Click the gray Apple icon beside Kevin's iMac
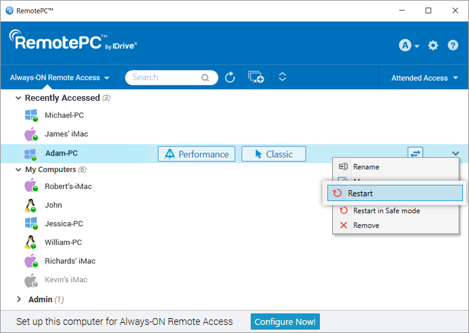469x333 pixels. (x=31, y=280)
